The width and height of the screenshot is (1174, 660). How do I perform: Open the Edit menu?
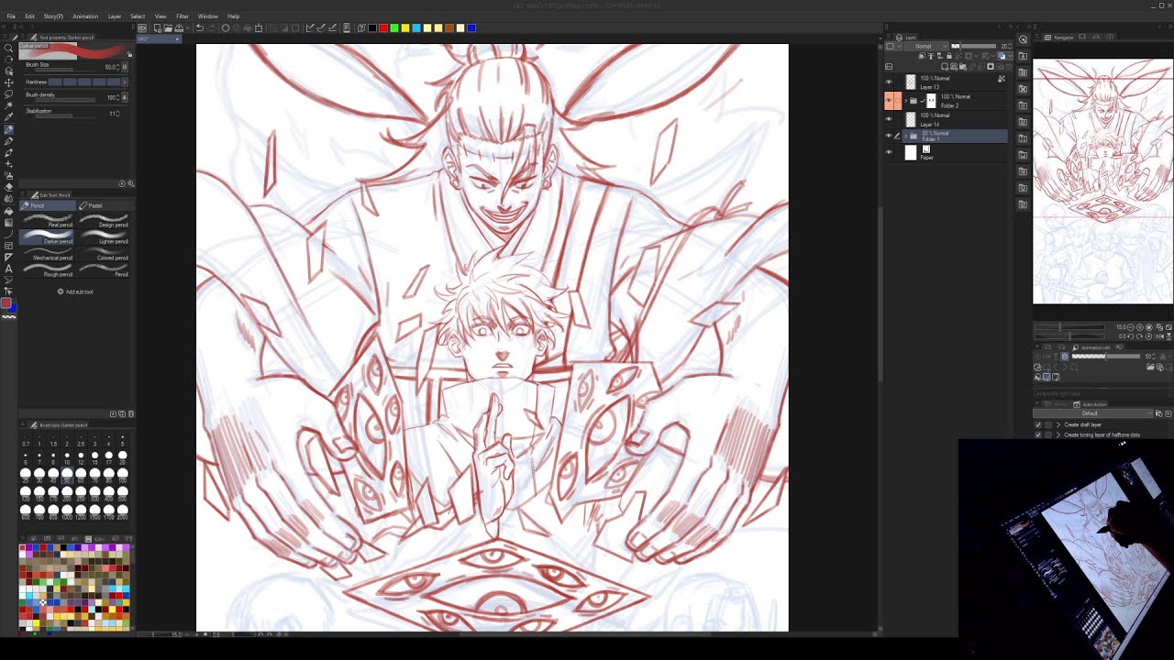29,16
